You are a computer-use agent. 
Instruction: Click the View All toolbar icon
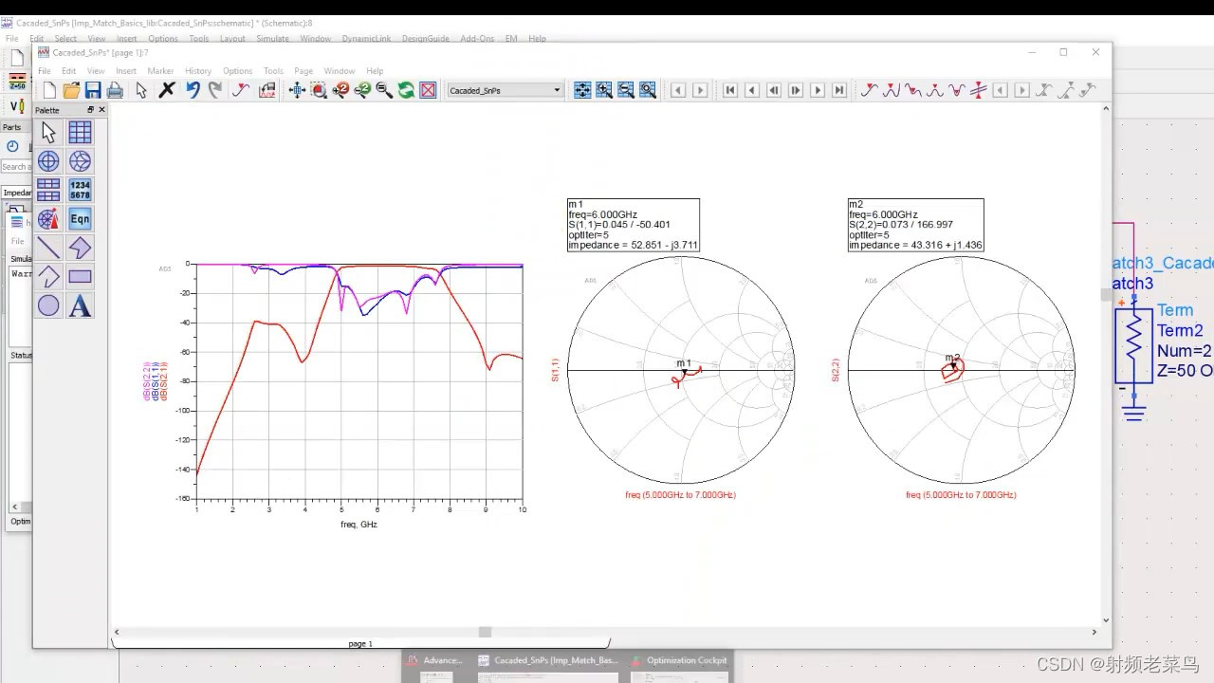click(x=296, y=90)
